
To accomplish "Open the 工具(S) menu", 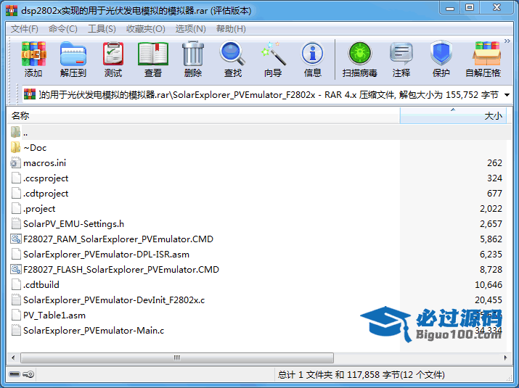I will pyautogui.click(x=102, y=29).
